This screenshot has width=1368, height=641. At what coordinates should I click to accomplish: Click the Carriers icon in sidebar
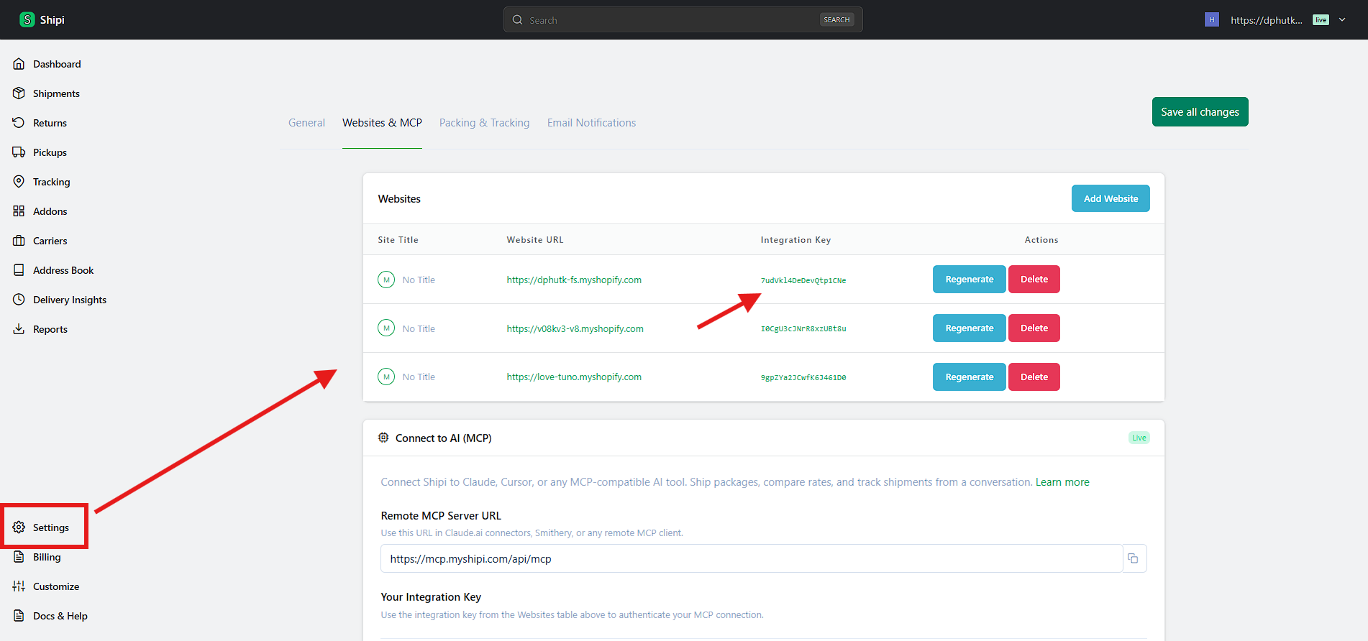19,241
